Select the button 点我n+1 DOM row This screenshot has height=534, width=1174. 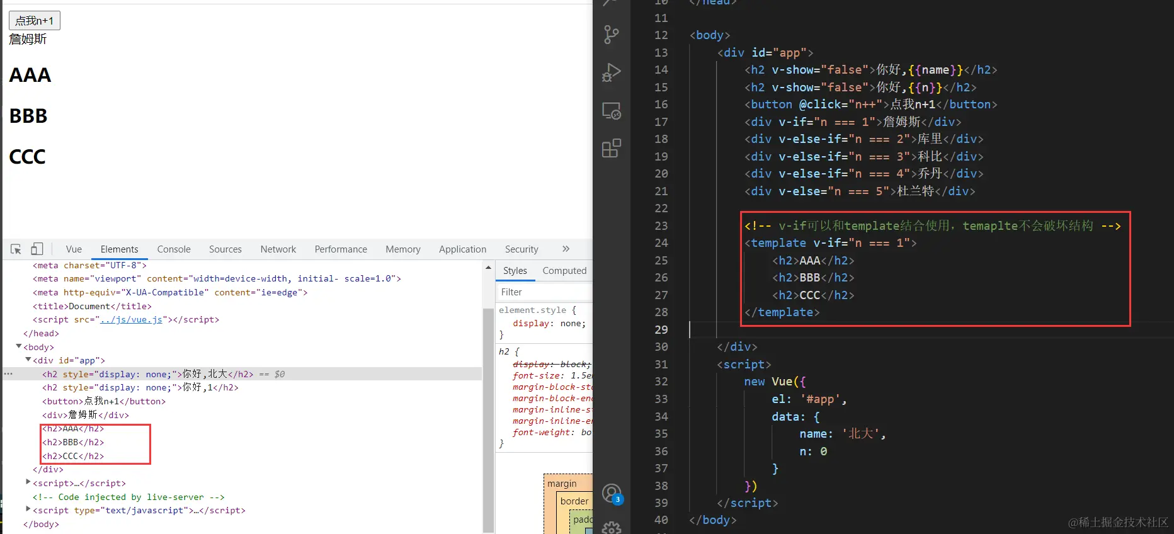(x=104, y=402)
